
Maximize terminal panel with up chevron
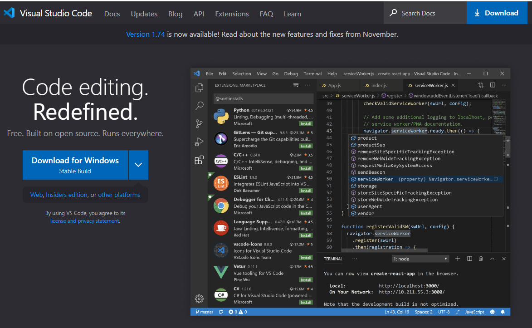click(x=492, y=259)
